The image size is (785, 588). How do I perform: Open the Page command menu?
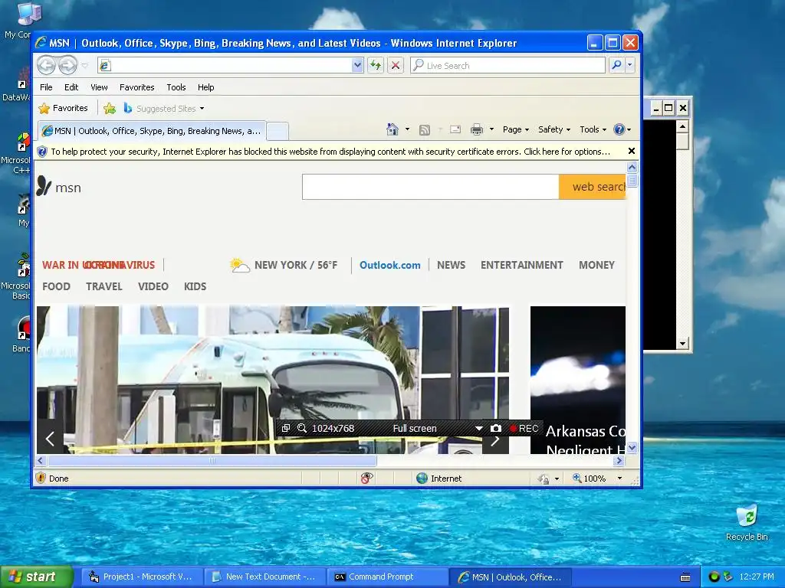(516, 129)
